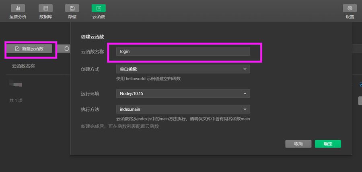Image resolution: width=362 pixels, height=172 pixels.
Task: Open 设置 via the gear icon
Action: coord(350,8)
